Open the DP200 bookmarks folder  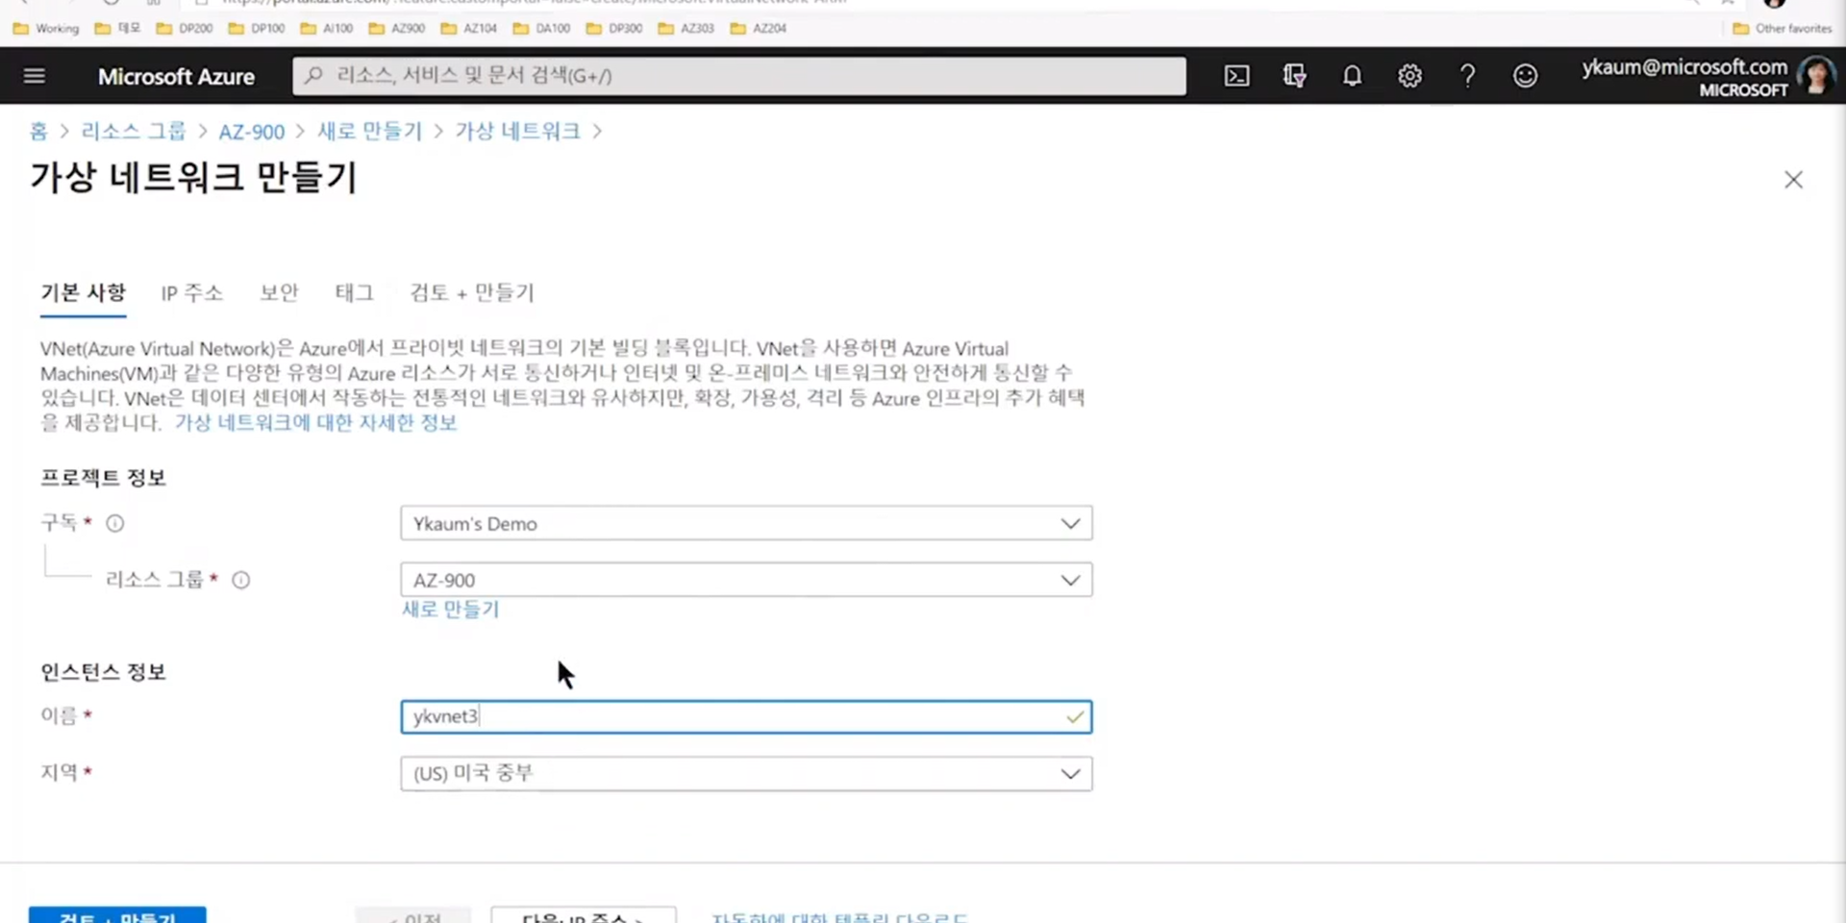[x=185, y=28]
